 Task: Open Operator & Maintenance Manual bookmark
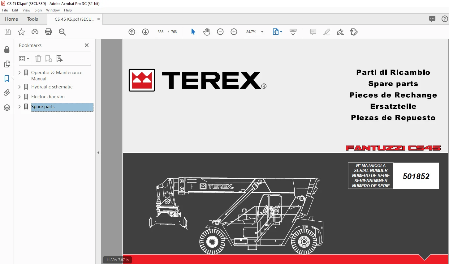point(57,76)
